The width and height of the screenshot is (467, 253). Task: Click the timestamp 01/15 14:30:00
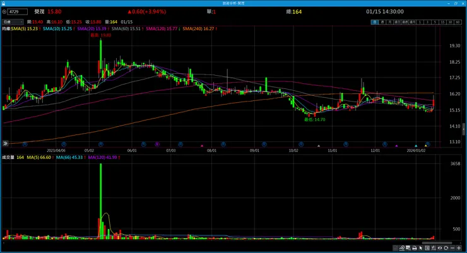click(385, 11)
